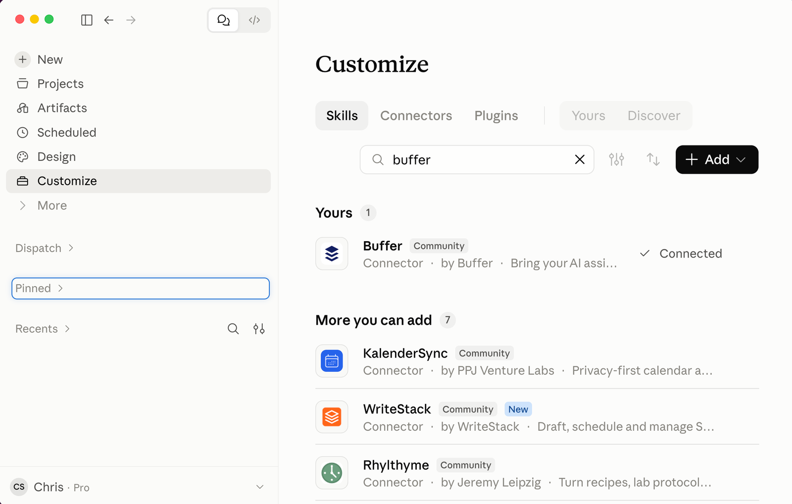Open Projects in the sidebar
Viewport: 792px width, 504px height.
point(138,84)
